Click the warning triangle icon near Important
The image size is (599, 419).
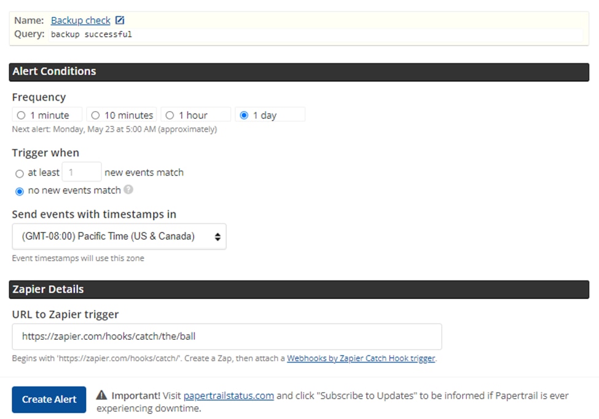(x=101, y=395)
